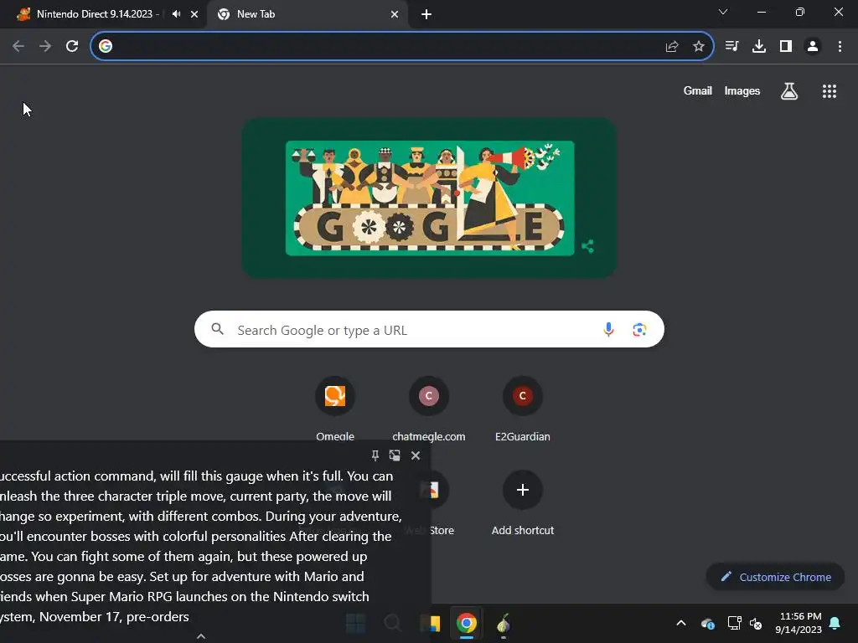Image resolution: width=858 pixels, height=643 pixels.
Task: Open the Chrome three-dot menu
Action: coord(840,46)
